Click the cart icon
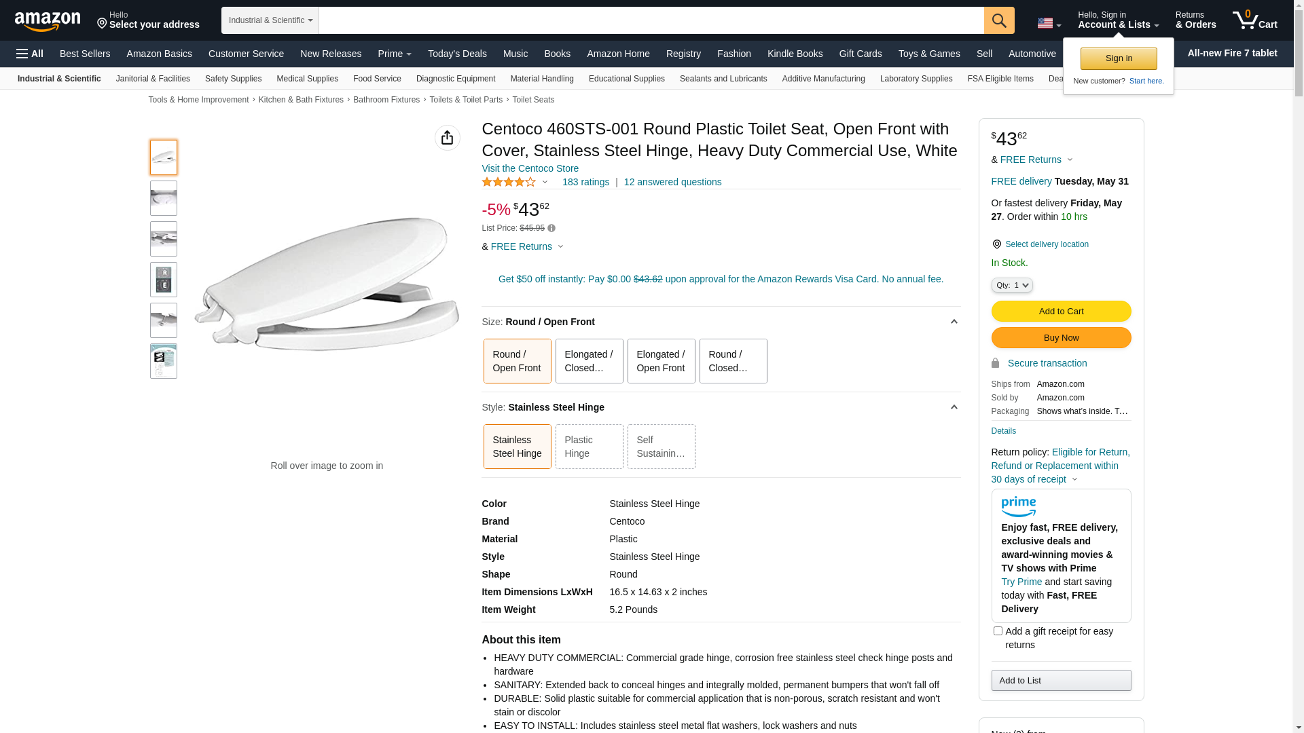Screen dimensions: 1304x733 point(1254,20)
